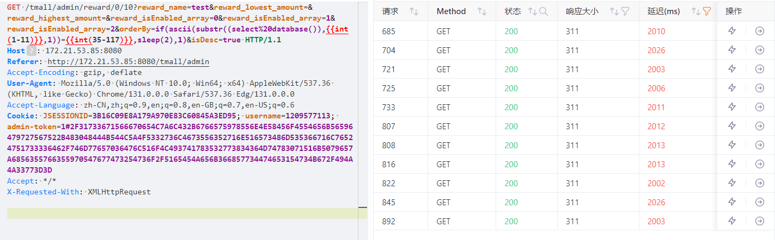Open the filter funnel on 响应大小 column
This screenshot has width=775, height=240.
[625, 11]
